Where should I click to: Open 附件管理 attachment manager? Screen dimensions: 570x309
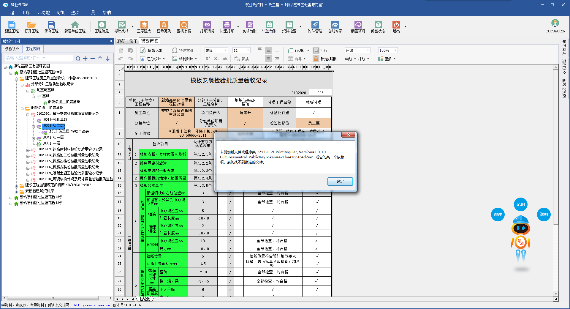315,26
